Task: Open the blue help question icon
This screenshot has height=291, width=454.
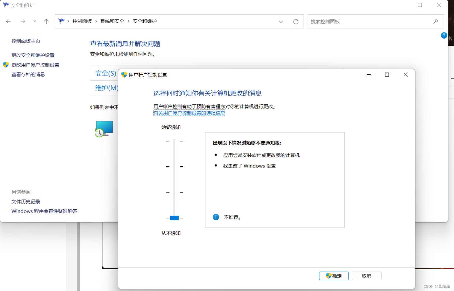Action: (x=444, y=35)
